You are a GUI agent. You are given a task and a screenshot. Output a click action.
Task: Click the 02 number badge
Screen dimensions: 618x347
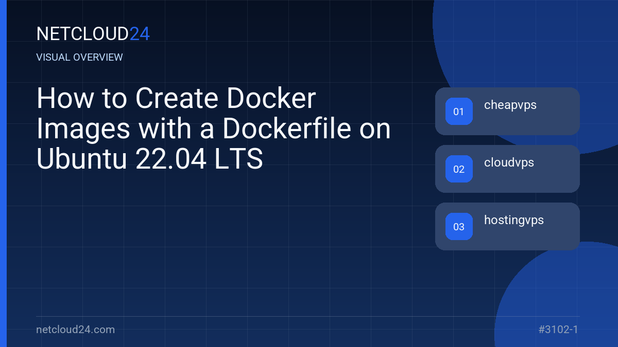tap(459, 169)
